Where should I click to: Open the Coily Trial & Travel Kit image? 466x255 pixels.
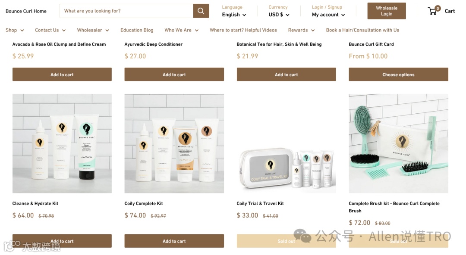[286, 144]
